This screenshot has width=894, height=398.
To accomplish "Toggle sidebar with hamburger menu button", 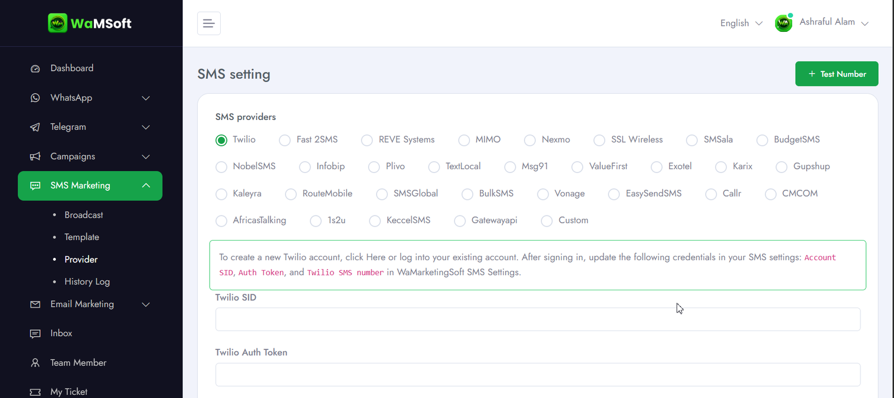I will coord(209,23).
